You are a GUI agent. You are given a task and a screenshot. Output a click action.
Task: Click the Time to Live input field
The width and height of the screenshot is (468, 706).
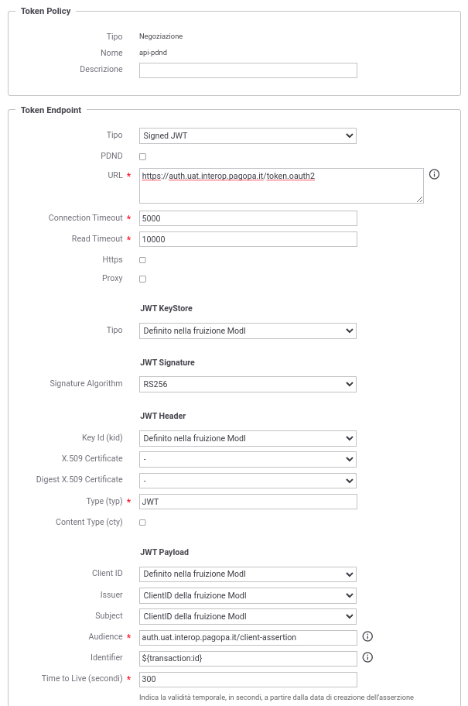click(x=248, y=680)
